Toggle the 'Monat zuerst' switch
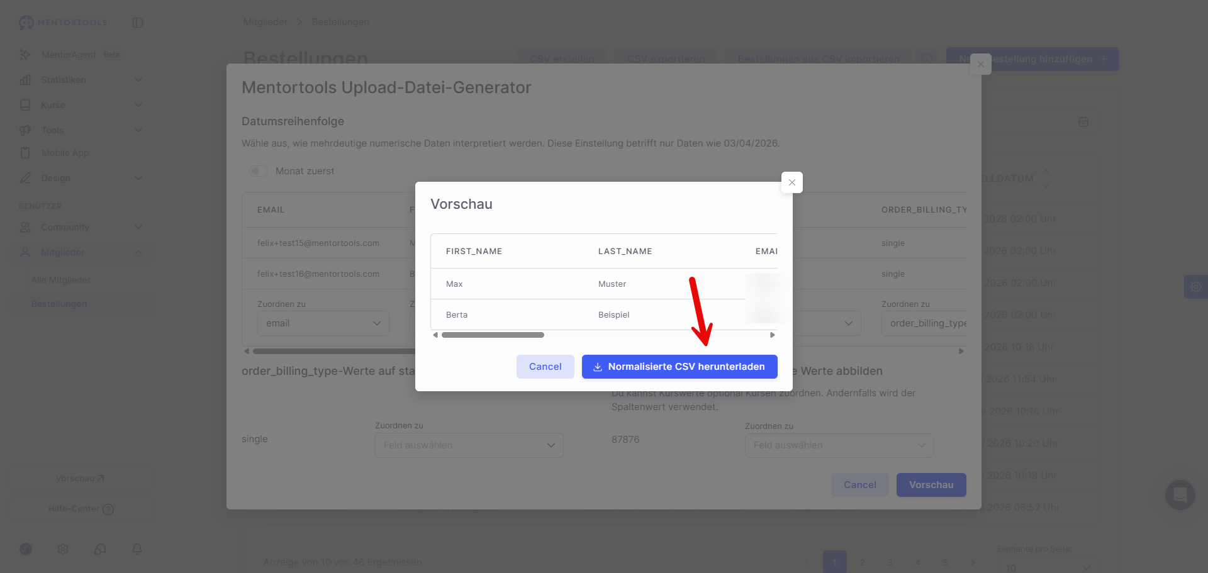Screen dimensions: 1208x573 tap(259, 171)
